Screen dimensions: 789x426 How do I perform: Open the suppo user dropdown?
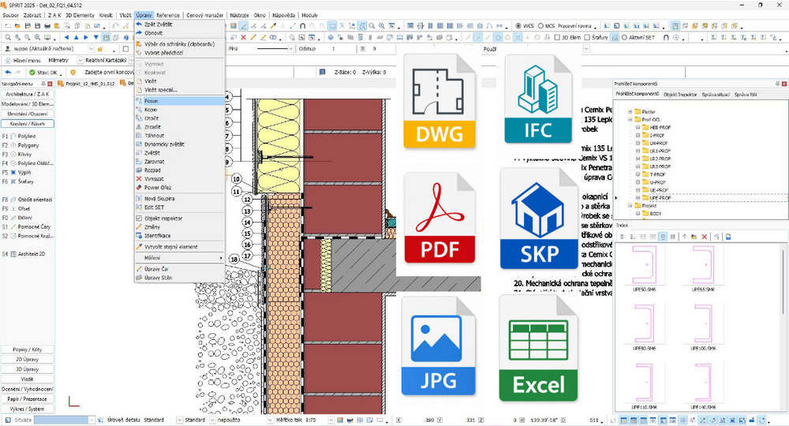91,49
